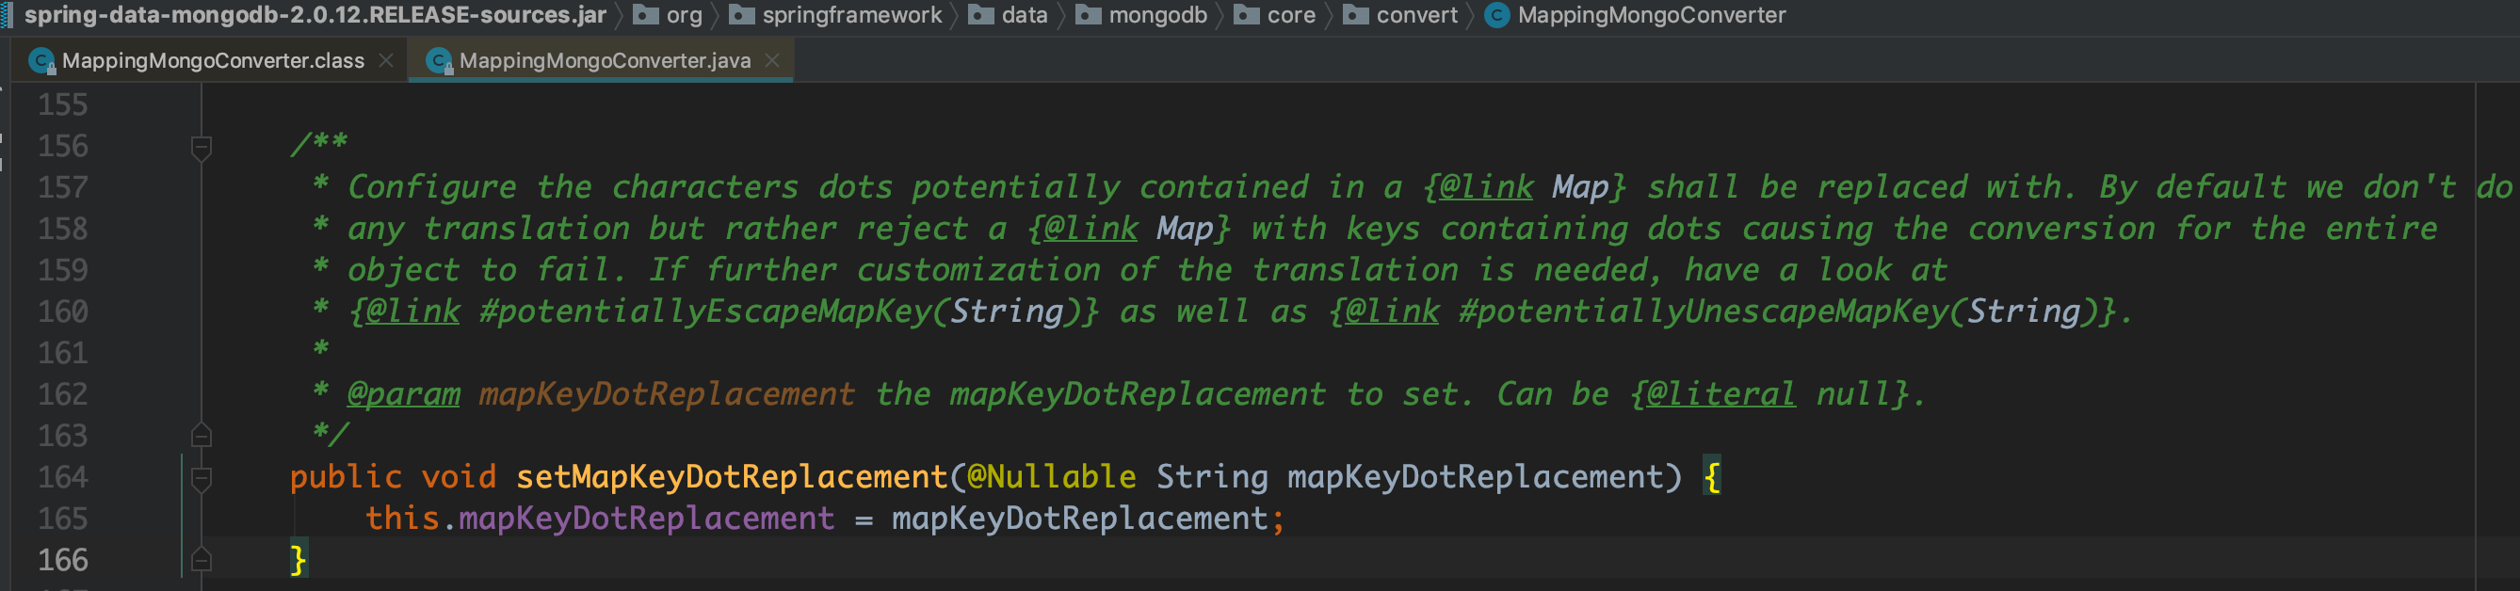Select the MappingMongoConverter.java tab
Screen dimensions: 2520x591
(x=604, y=60)
